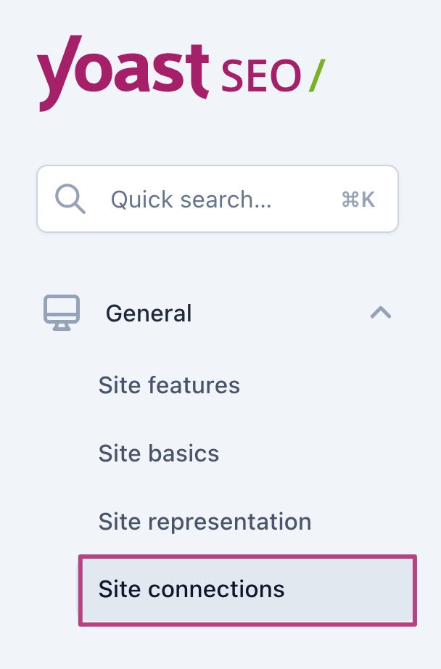
Task: Select Site representation menu item
Action: (x=205, y=522)
